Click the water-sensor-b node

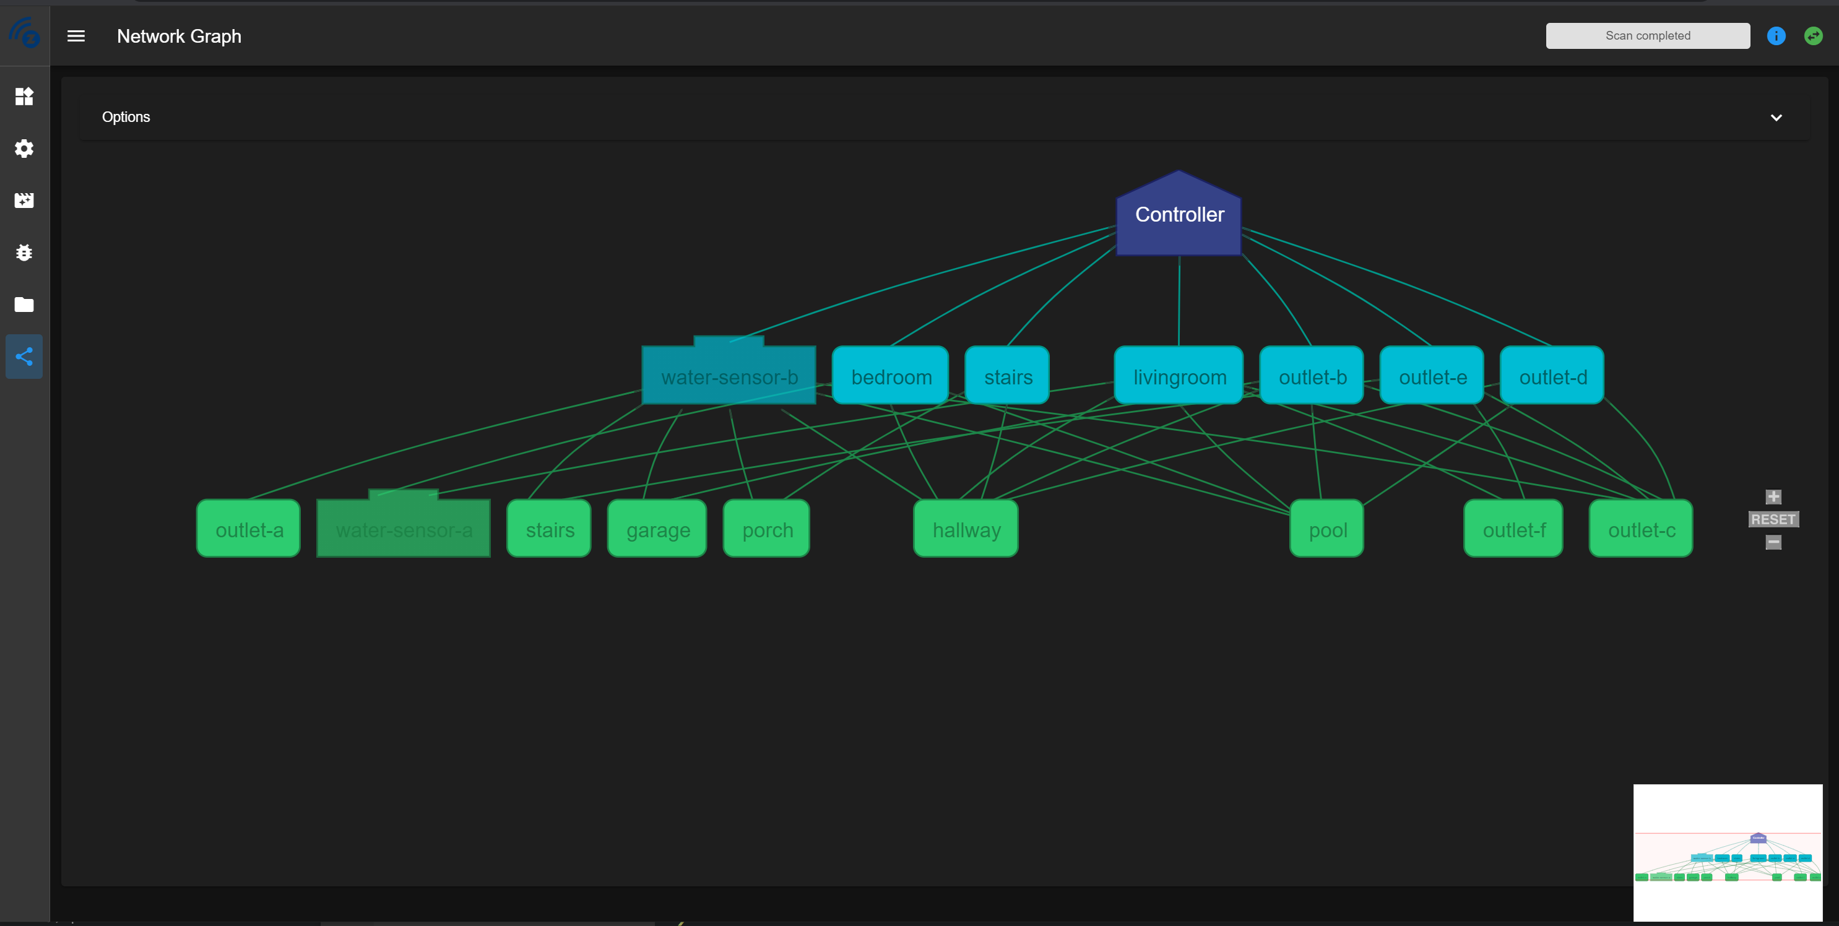pos(728,376)
